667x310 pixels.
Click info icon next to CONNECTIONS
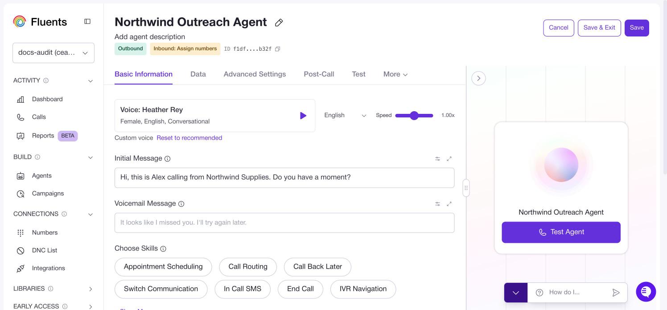pyautogui.click(x=64, y=214)
